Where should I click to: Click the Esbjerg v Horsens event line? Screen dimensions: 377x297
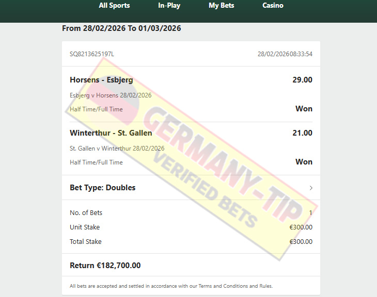click(111, 95)
